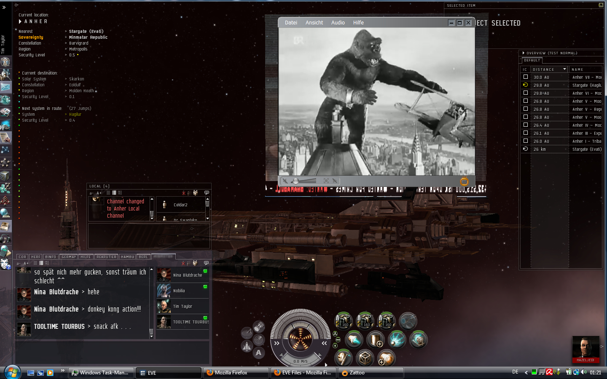Open the grey cube sidebar icon
The height and width of the screenshot is (379, 607).
point(5,176)
